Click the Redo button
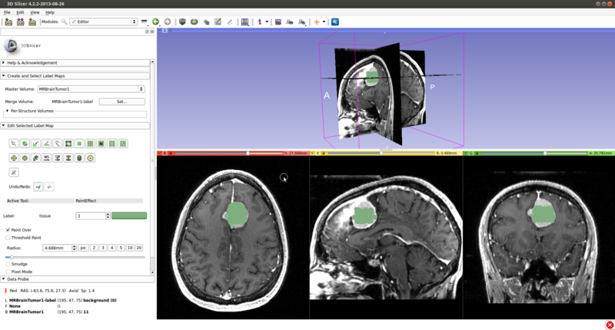This screenshot has height=330, width=615. [49, 187]
